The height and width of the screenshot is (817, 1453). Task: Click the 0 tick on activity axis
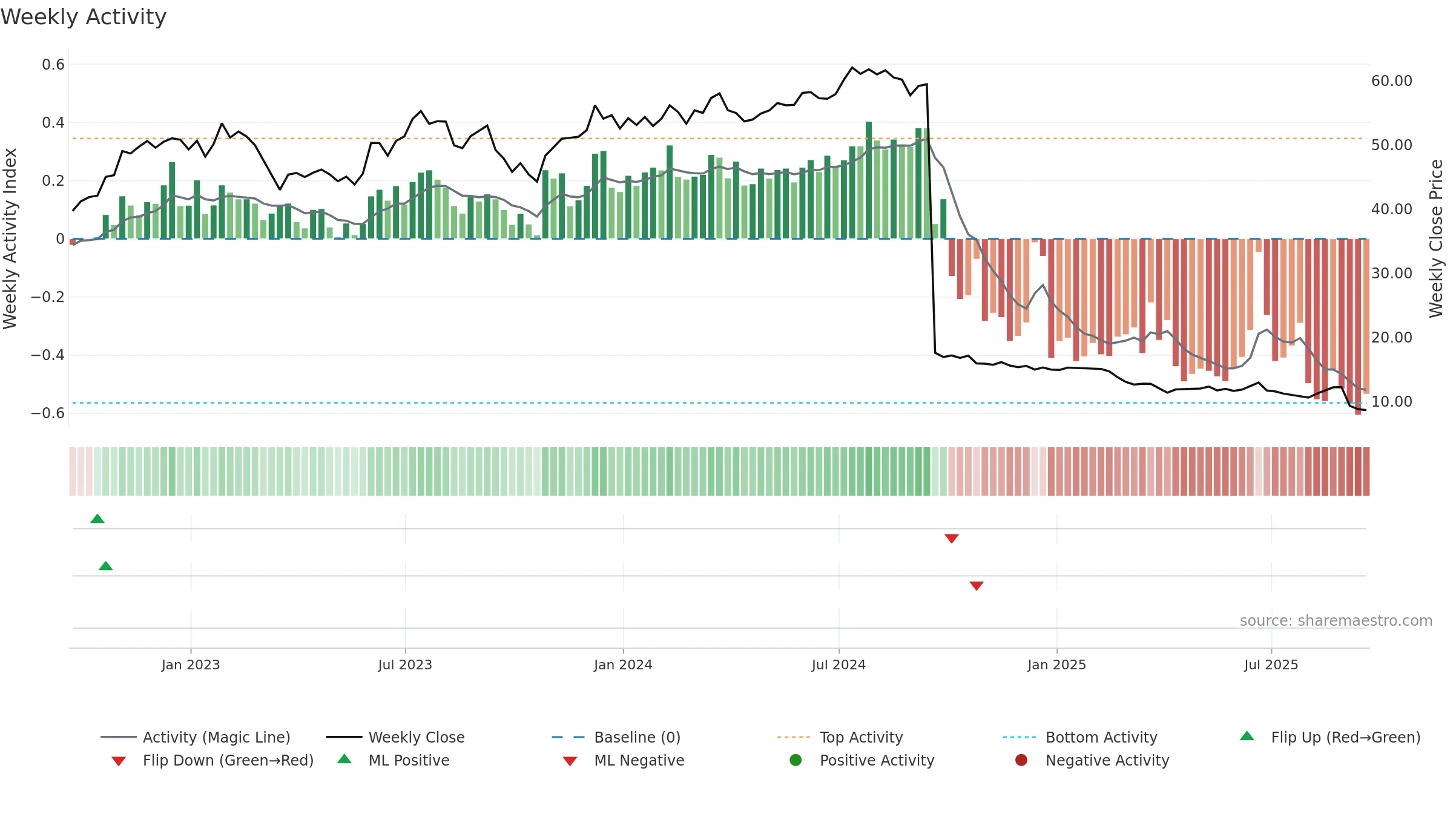pyautogui.click(x=60, y=239)
